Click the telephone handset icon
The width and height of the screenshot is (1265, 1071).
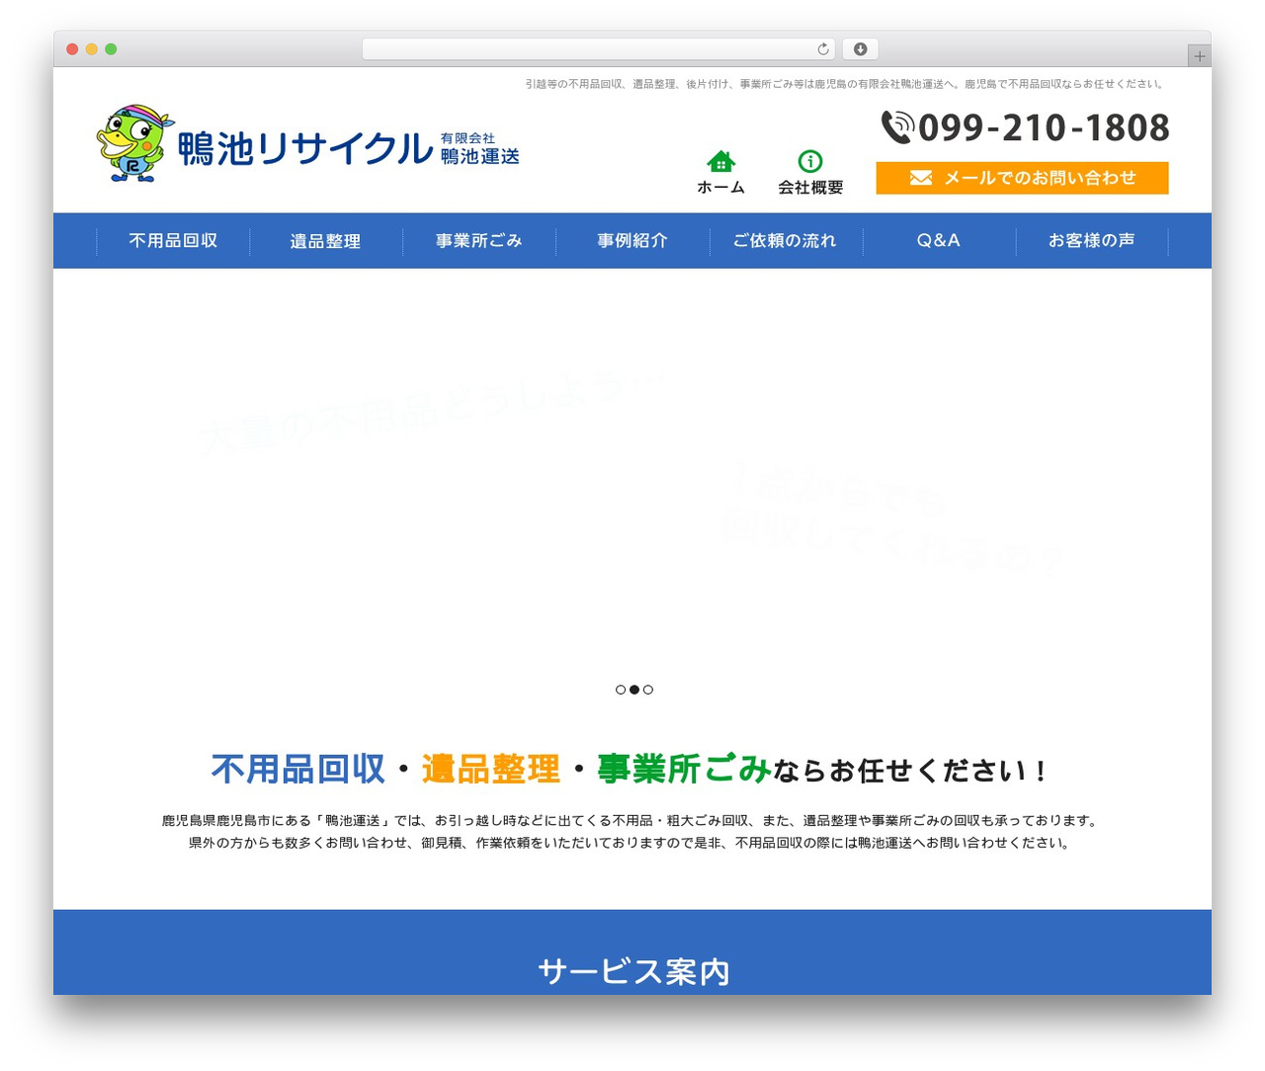pyautogui.click(x=897, y=127)
